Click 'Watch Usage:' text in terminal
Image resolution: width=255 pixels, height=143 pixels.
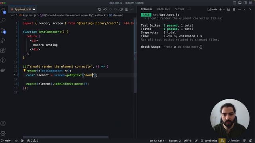tap(151, 47)
